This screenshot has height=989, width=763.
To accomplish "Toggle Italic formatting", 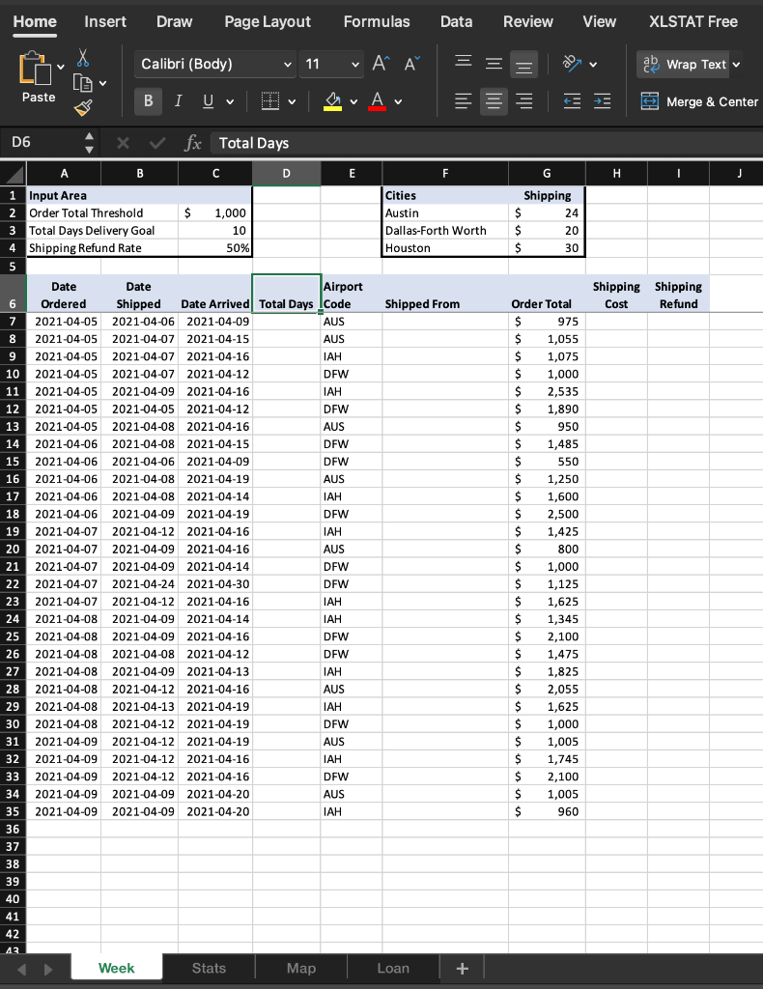I will pos(179,100).
